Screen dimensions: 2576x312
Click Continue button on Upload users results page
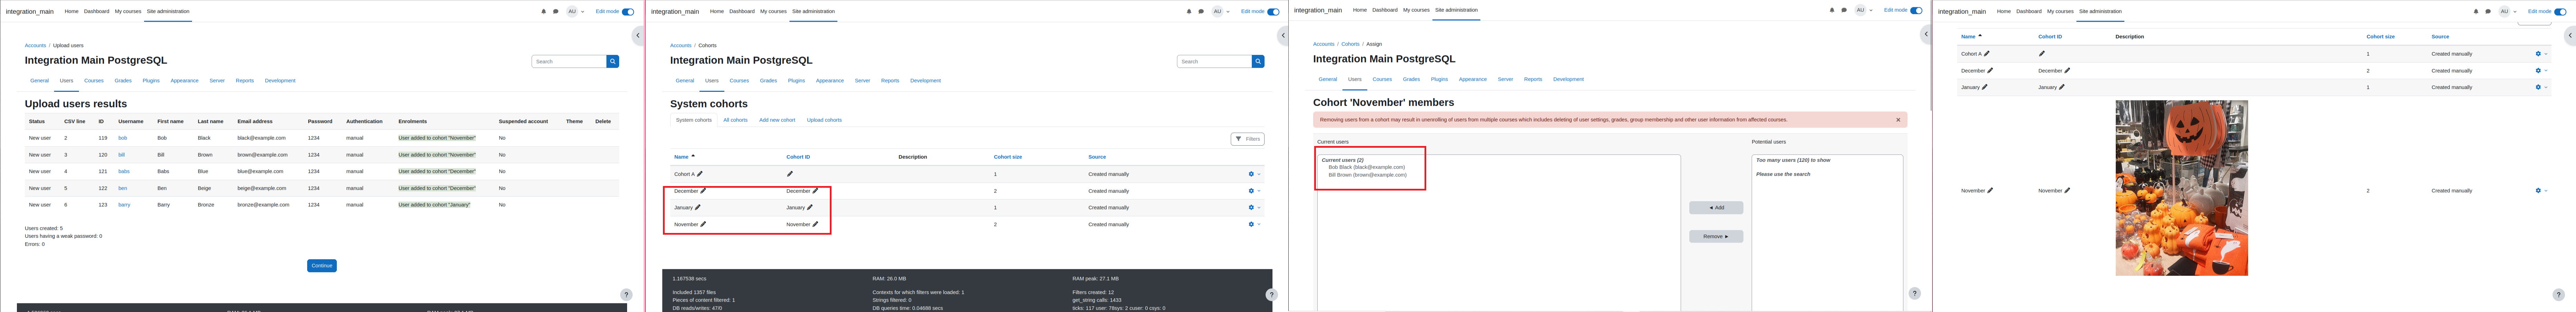(x=322, y=266)
